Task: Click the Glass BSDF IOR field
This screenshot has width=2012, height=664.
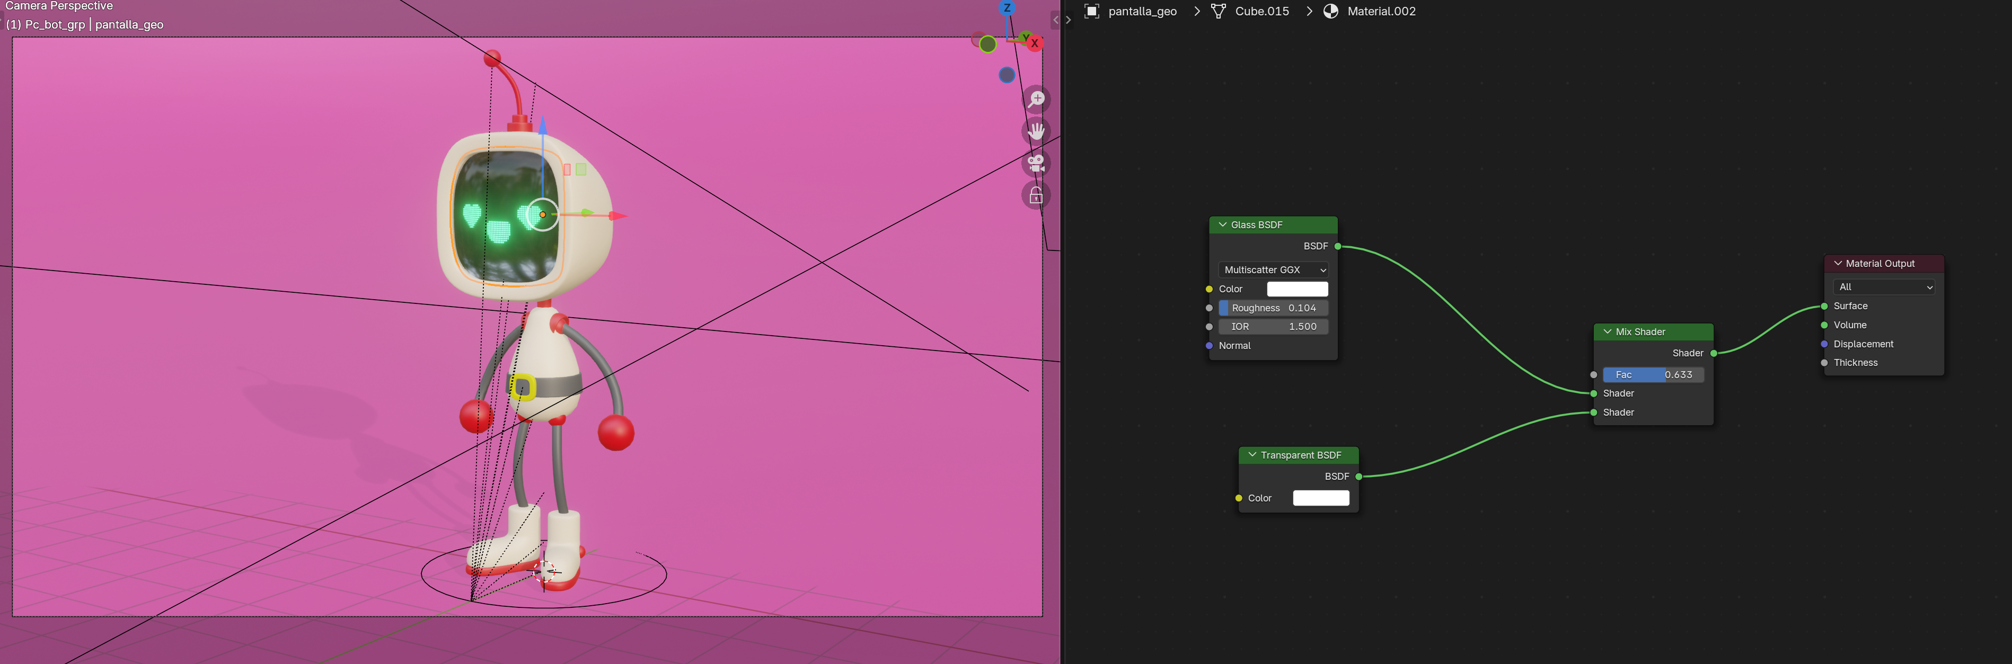Action: pyautogui.click(x=1273, y=327)
